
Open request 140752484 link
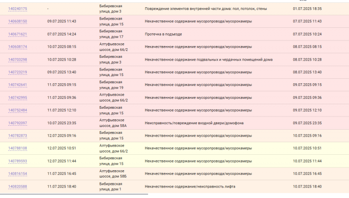tap(18, 110)
